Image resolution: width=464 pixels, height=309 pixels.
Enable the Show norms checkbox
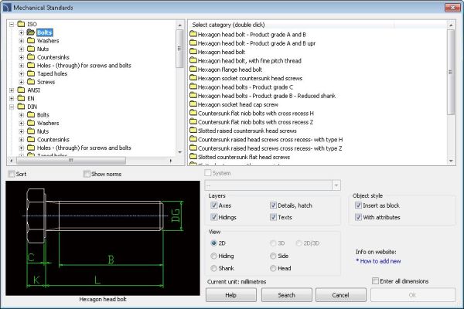[x=87, y=174]
